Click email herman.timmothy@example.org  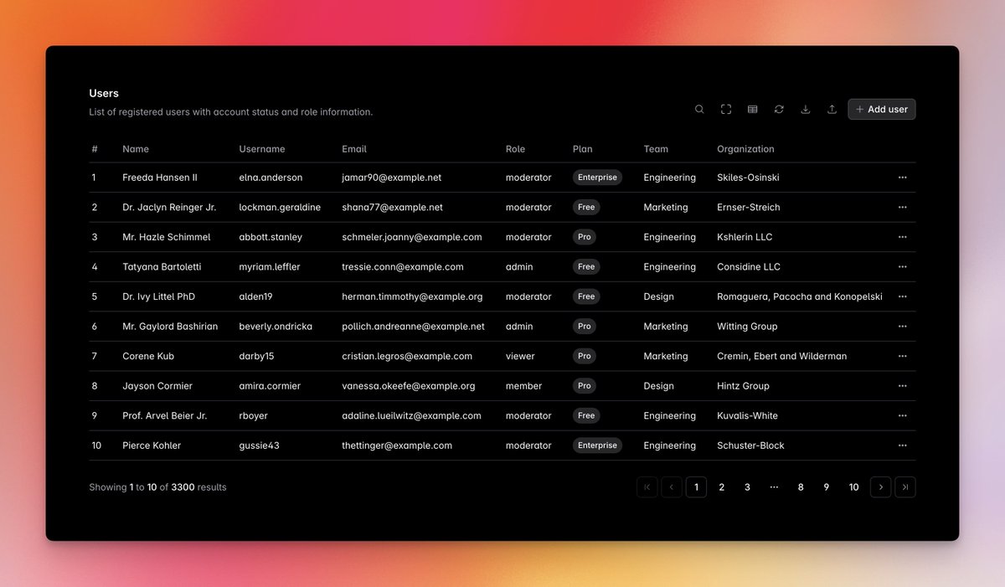pyautogui.click(x=412, y=296)
